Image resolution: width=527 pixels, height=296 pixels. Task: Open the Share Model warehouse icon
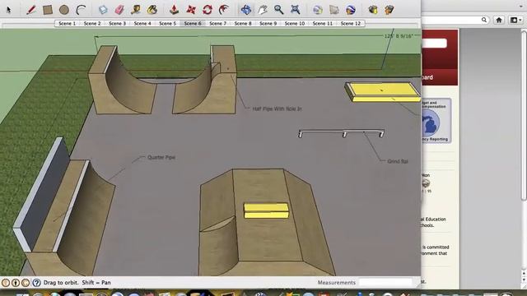coord(389,10)
